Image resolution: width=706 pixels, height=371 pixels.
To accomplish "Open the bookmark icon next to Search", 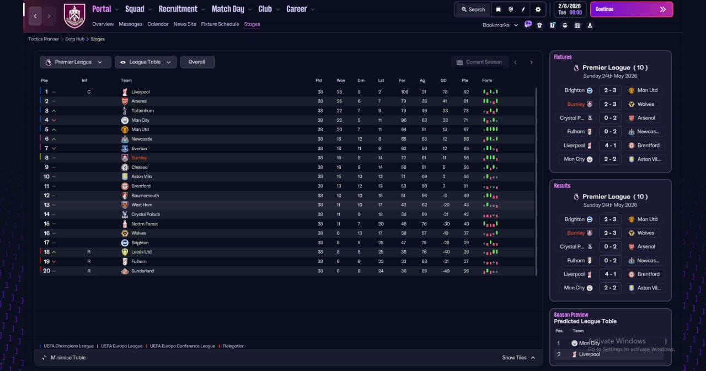I will click(x=499, y=9).
